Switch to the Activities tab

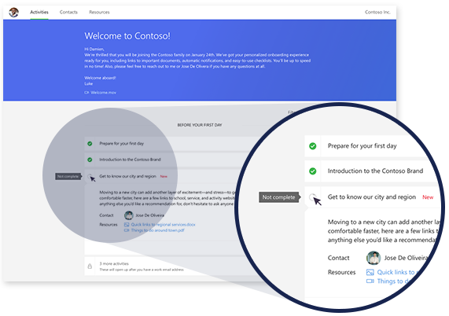coord(39,12)
